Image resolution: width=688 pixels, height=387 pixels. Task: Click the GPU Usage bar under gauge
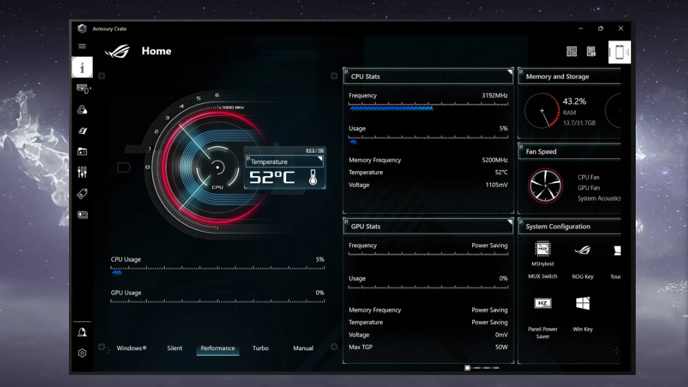coord(218,301)
